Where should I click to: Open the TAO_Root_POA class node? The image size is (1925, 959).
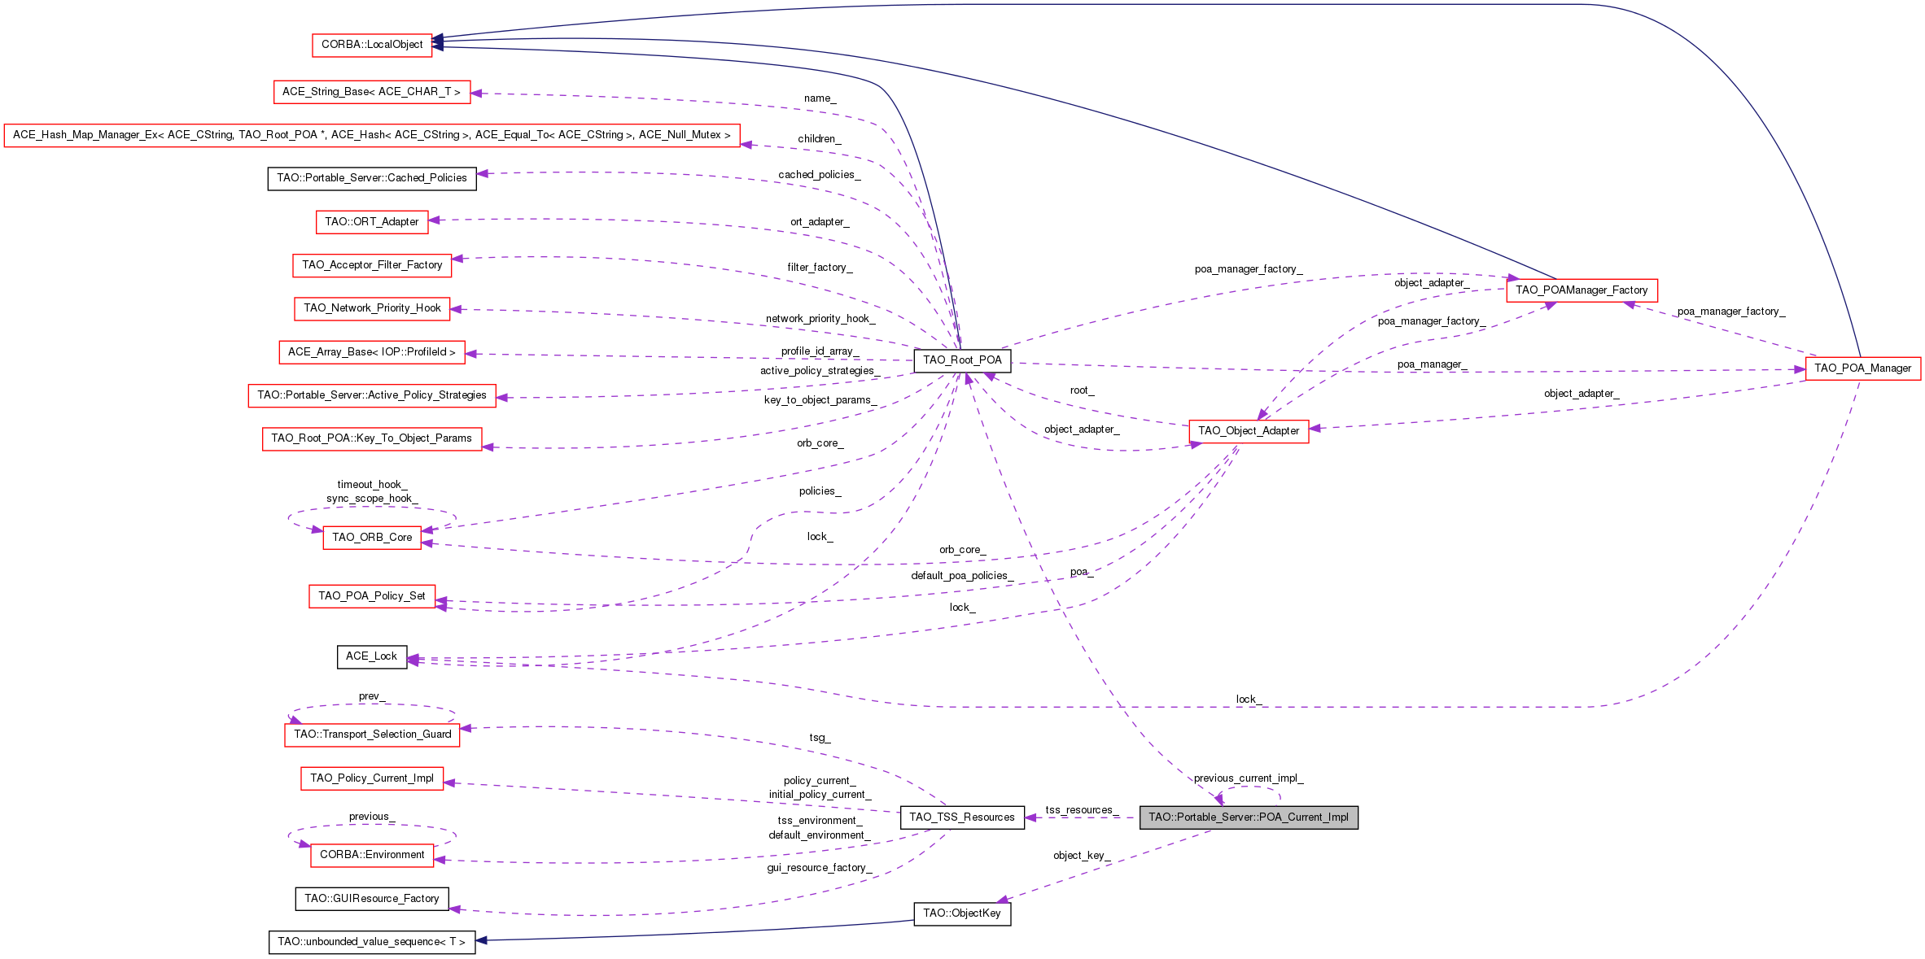click(962, 360)
